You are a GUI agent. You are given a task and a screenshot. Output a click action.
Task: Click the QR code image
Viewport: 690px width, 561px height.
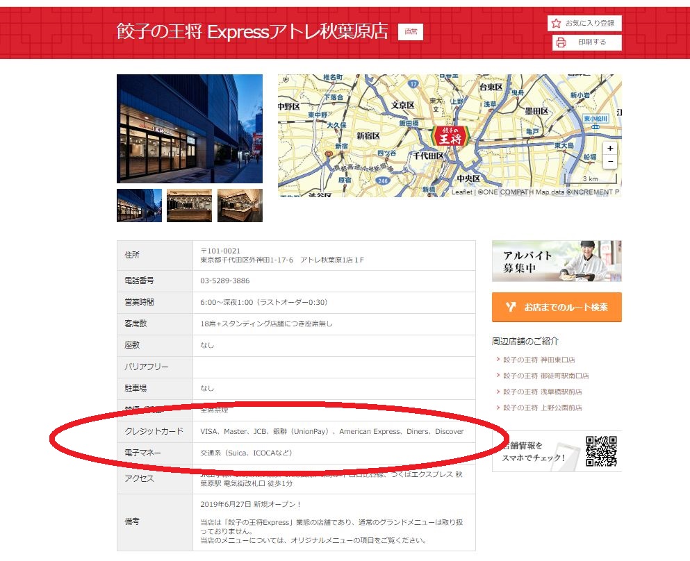pos(601,451)
